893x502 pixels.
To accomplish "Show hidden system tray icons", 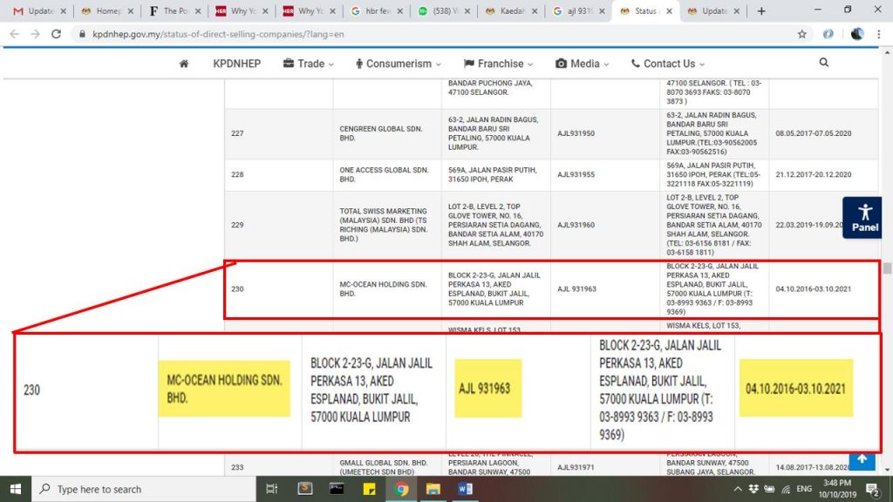I will [x=738, y=489].
